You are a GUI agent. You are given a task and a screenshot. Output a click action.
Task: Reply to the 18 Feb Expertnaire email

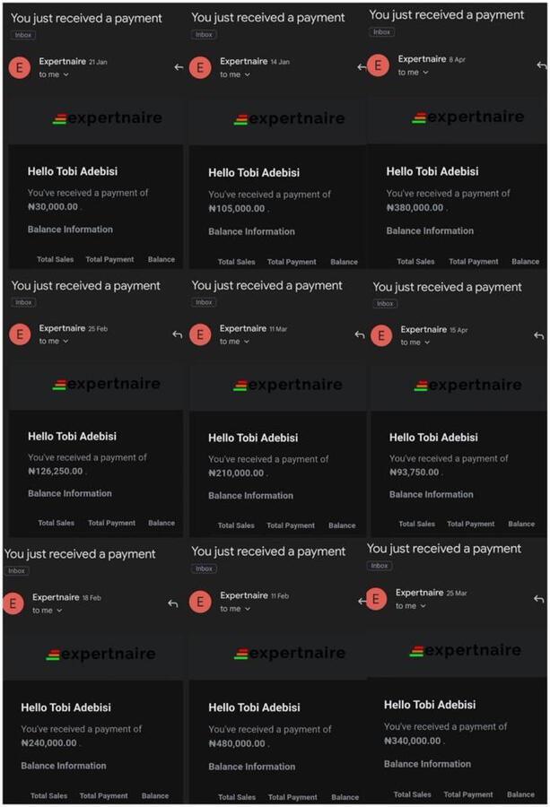(172, 603)
